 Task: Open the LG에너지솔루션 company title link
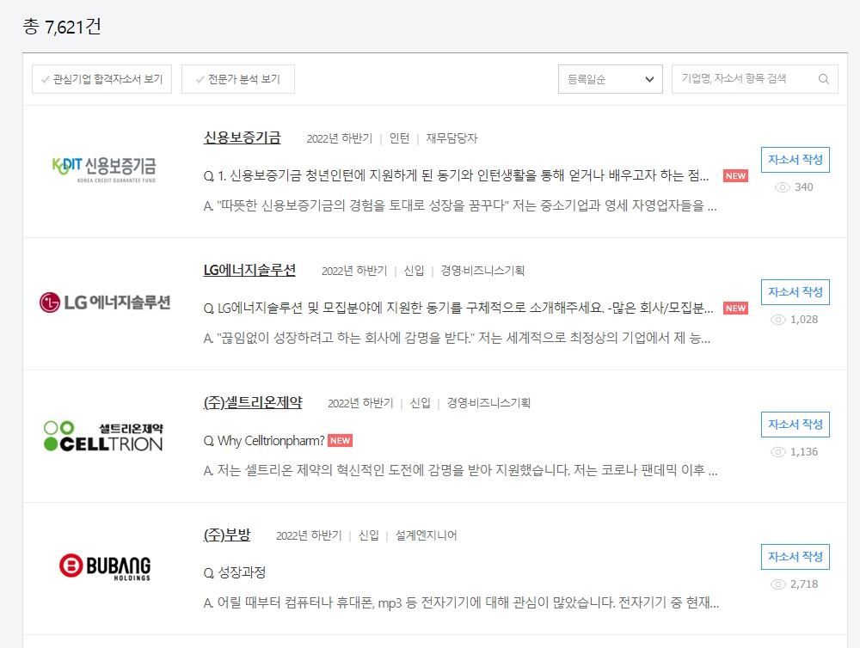click(249, 270)
